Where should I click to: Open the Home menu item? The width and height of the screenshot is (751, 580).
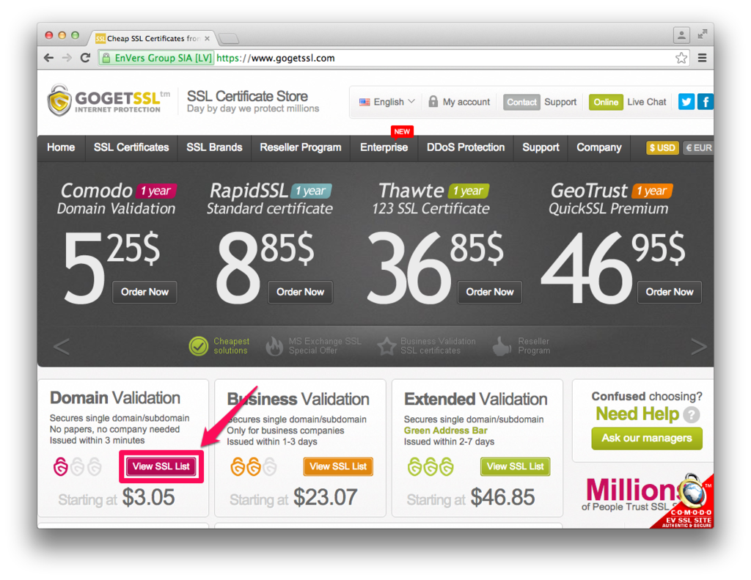(61, 147)
